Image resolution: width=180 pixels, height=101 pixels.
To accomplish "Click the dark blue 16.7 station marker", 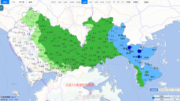I will tap(139, 51).
